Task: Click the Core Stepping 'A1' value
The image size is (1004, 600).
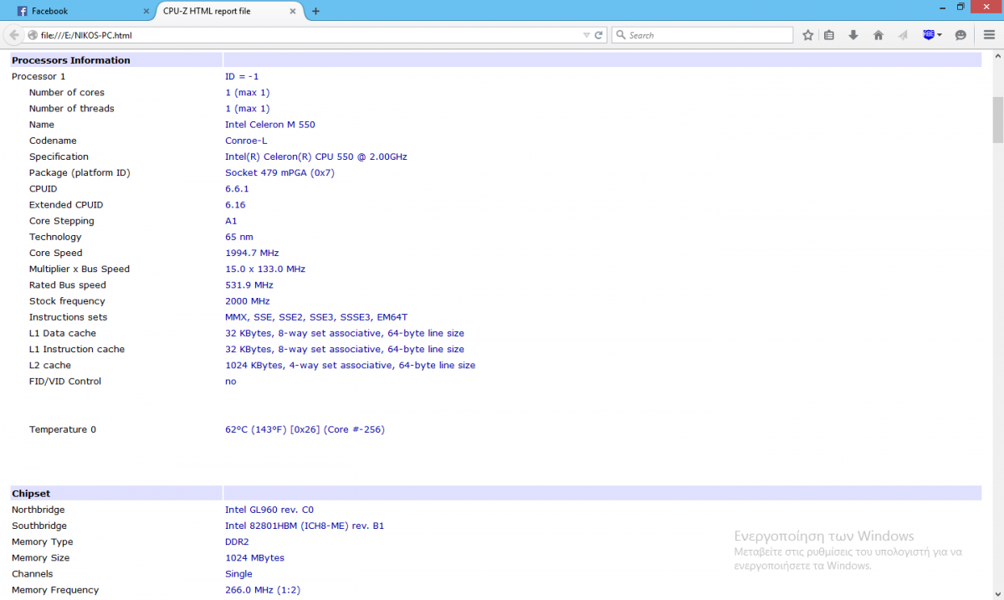Action: (231, 221)
